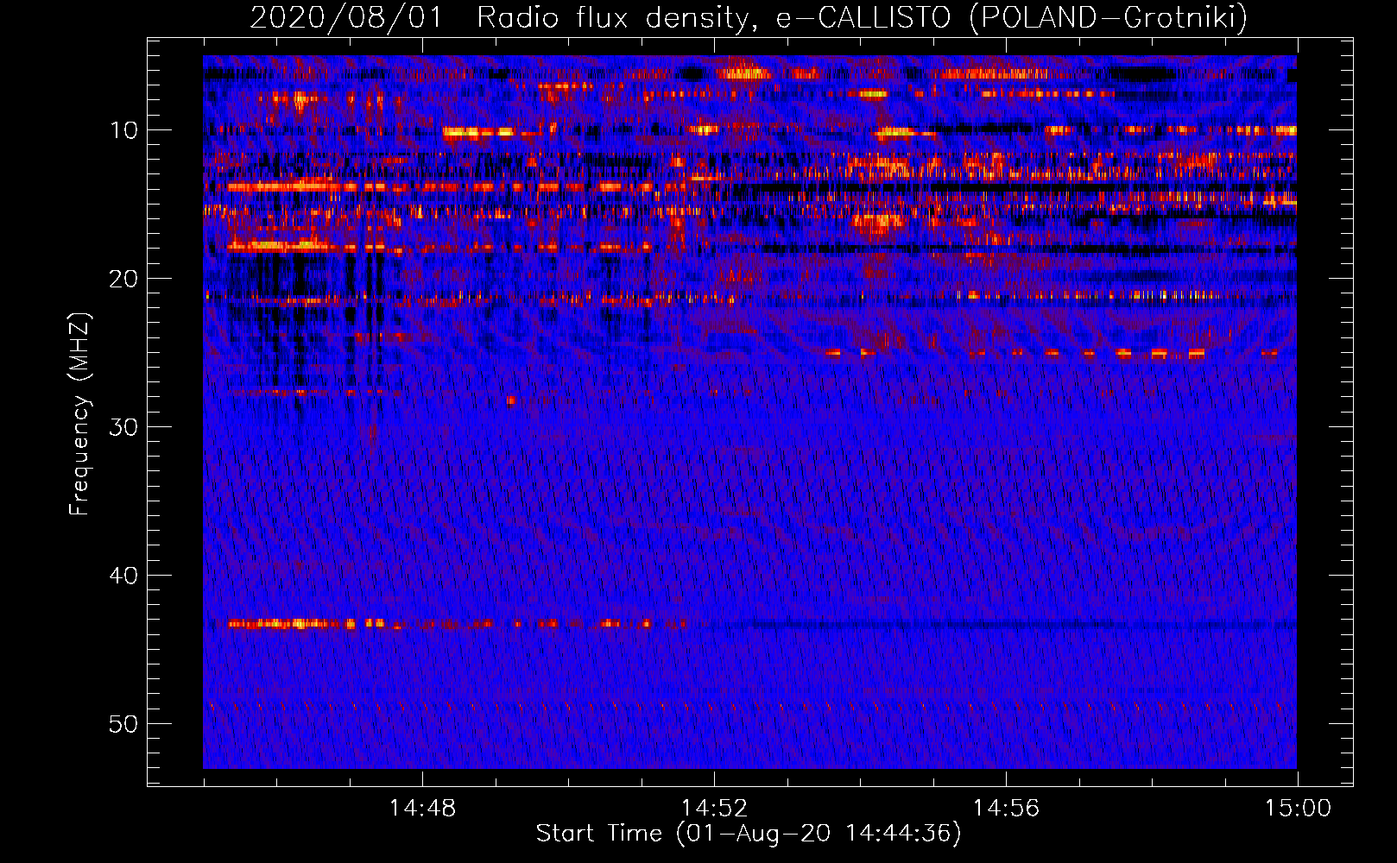Image resolution: width=1397 pixels, height=863 pixels.
Task: Click the plot title 'Radio flux density, e-CALLISTO (POLAND-Grotniki)'
Action: click(862, 17)
